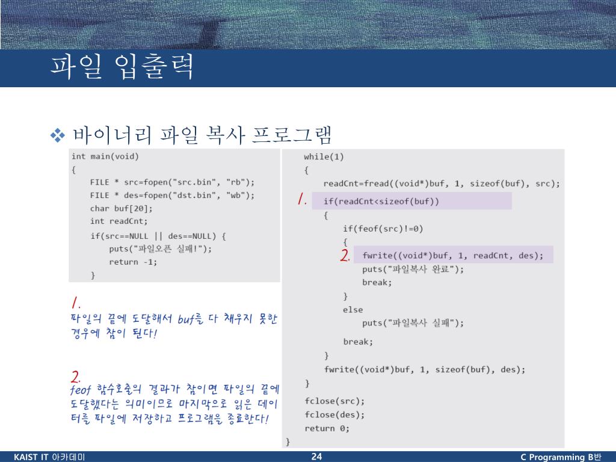Click the page number 24

(x=316, y=457)
